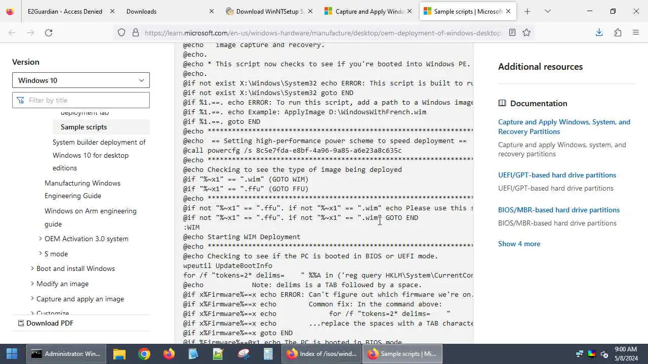
Task: Open the Extensions puzzle icon
Action: pos(618,32)
